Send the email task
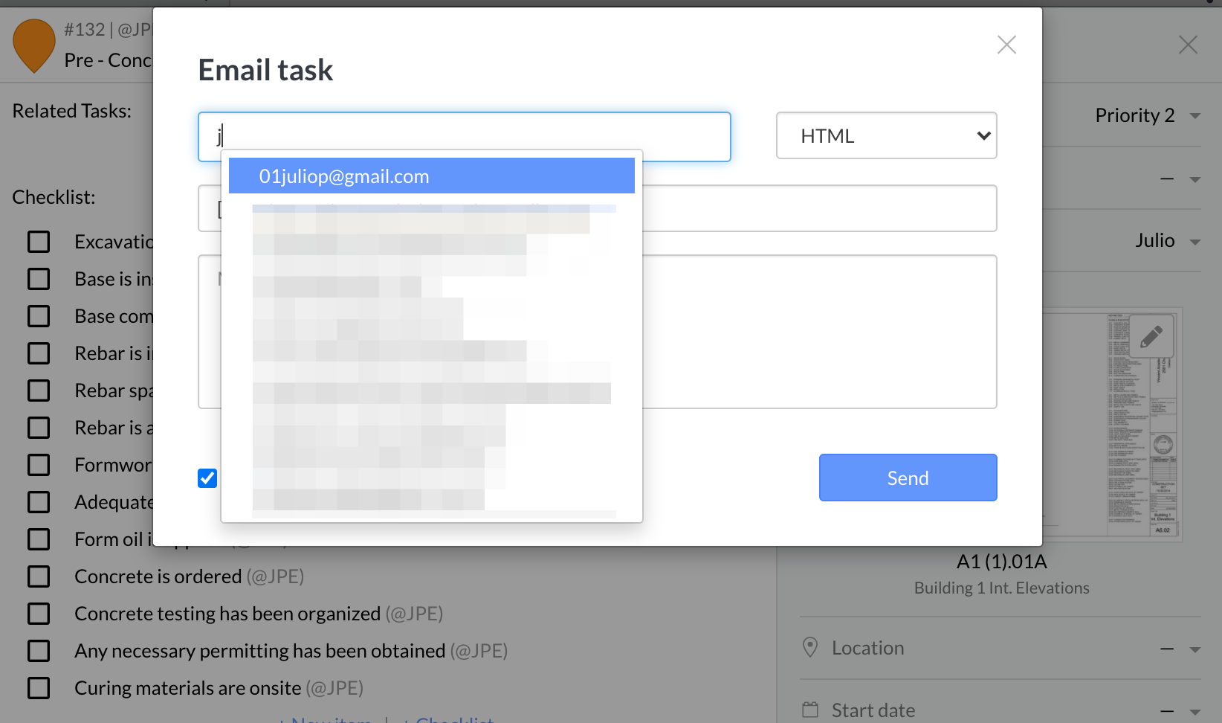 click(x=908, y=478)
